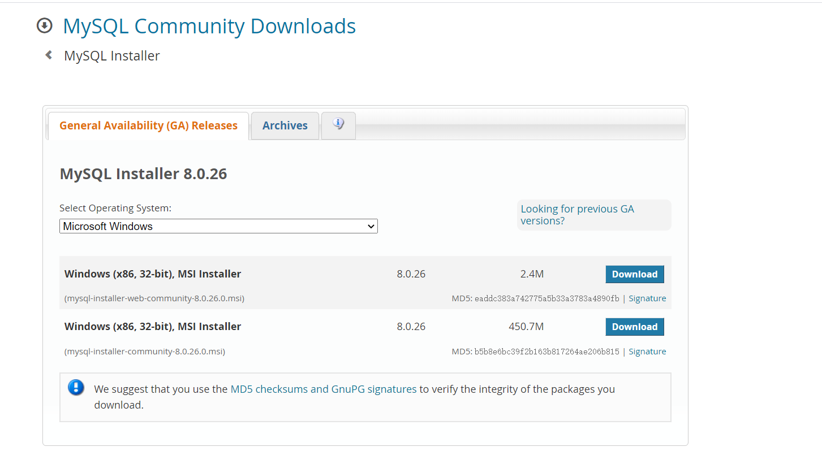Click the 450.7M file size value
Image resolution: width=822 pixels, height=464 pixels.
(526, 327)
